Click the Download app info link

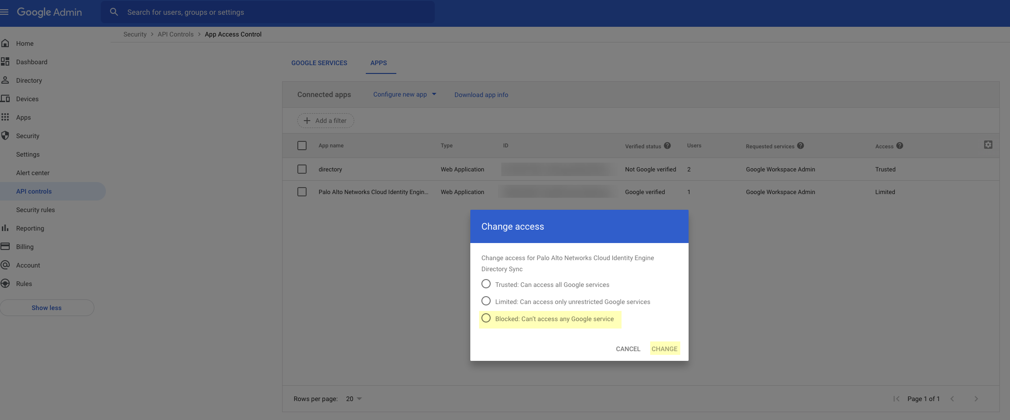(481, 95)
